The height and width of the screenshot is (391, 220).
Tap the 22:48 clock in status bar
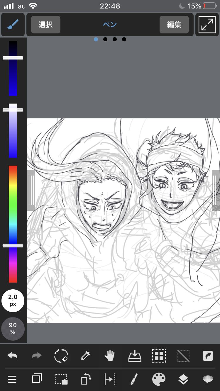pyautogui.click(x=110, y=6)
